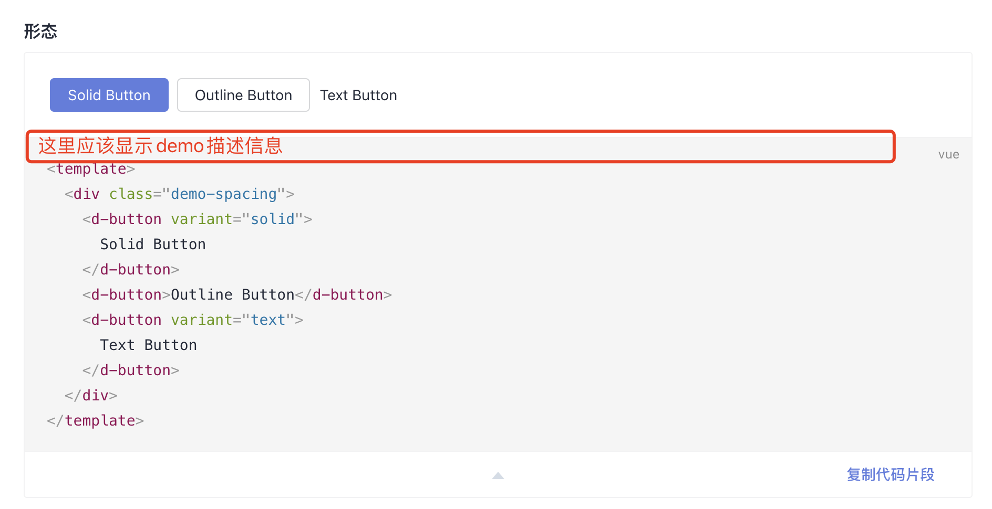Click the Solid Button text inside the code
This screenshot has height=509, width=992.
coord(153,245)
